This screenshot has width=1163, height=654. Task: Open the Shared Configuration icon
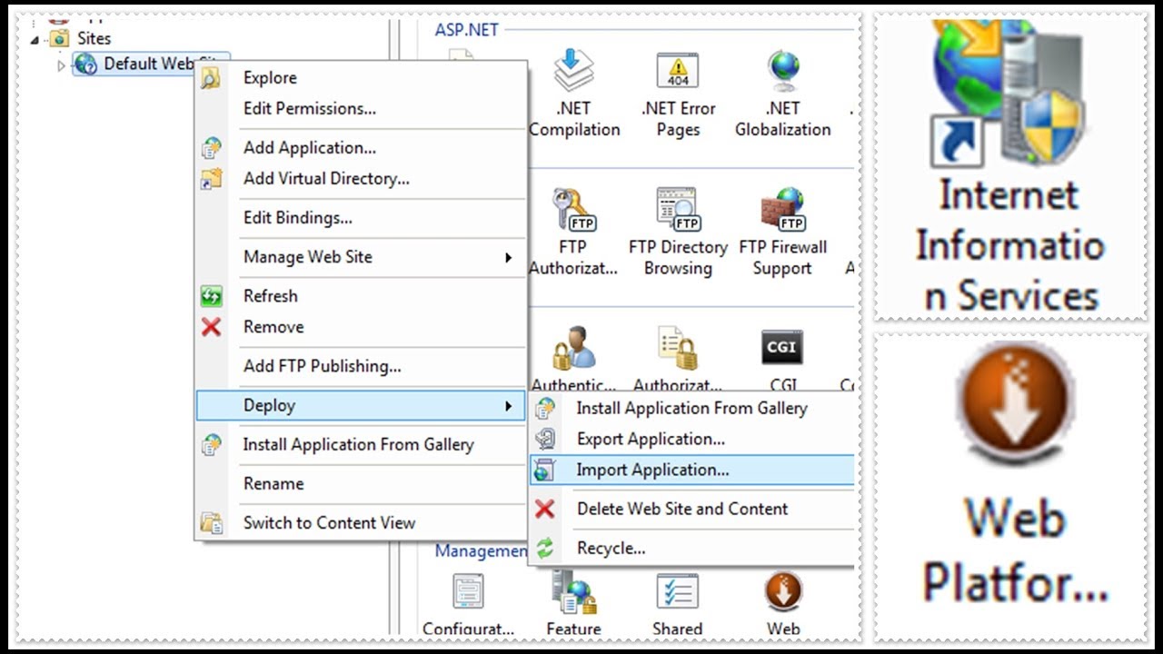(x=678, y=592)
